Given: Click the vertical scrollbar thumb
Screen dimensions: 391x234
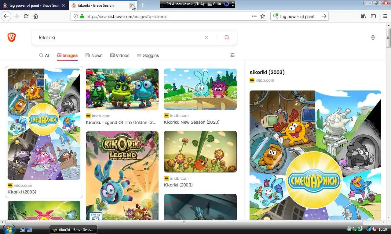Looking at the screenshot, I should (388, 38).
